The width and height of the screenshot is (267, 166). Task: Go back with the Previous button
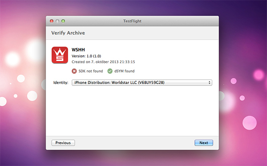(63, 143)
